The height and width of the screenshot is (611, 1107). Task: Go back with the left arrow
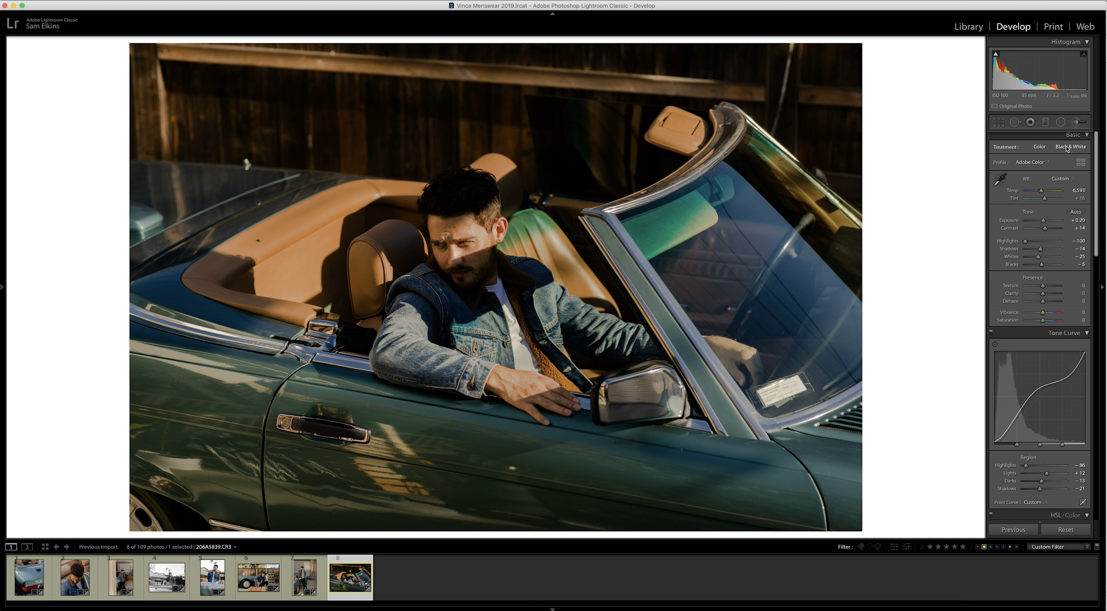56,546
